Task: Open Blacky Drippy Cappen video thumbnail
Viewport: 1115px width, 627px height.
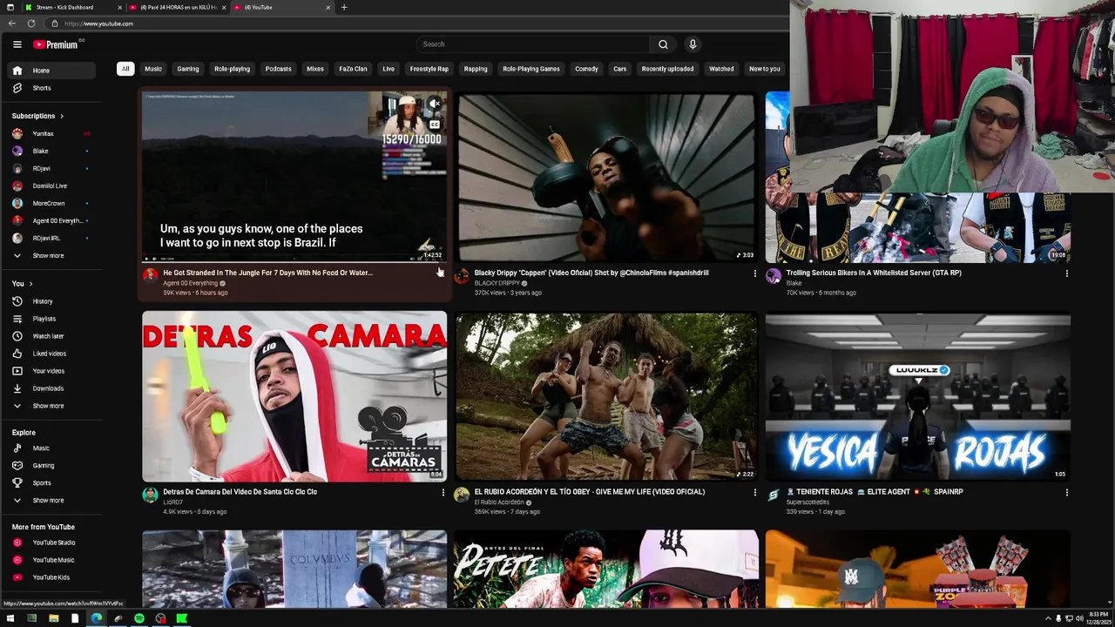Action: click(606, 177)
